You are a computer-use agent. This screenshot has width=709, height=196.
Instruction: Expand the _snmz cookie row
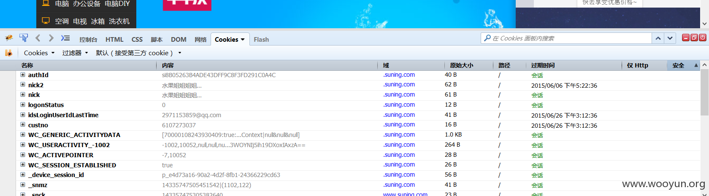click(x=23, y=185)
